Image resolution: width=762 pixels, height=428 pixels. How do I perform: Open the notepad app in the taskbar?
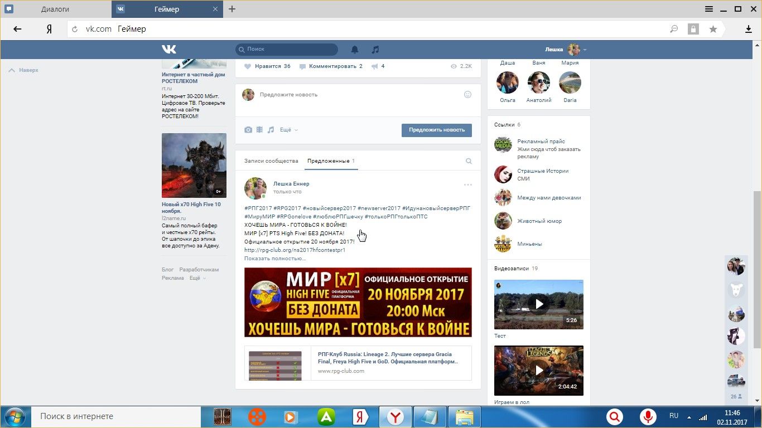(x=430, y=417)
